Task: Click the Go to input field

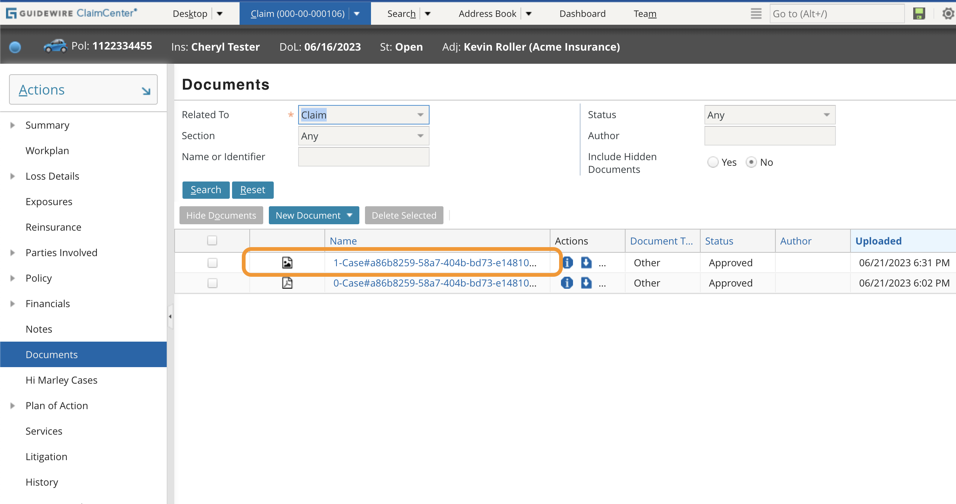Action: coord(837,13)
